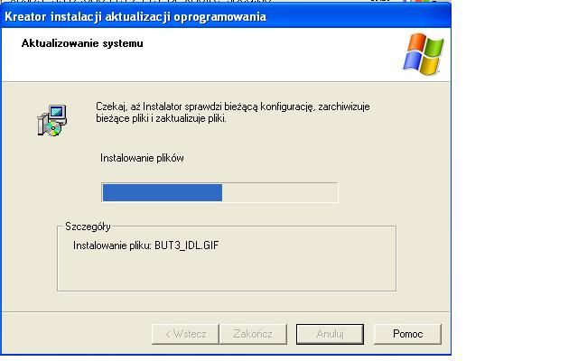Click the Szczegóły group box label
The width and height of the screenshot is (578, 361).
(x=88, y=227)
